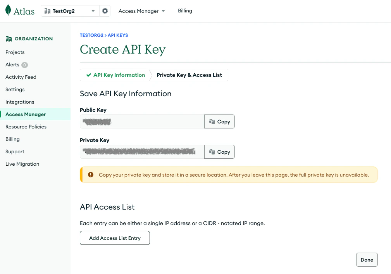
Task: Open the organization settings gear icon
Action: click(105, 11)
